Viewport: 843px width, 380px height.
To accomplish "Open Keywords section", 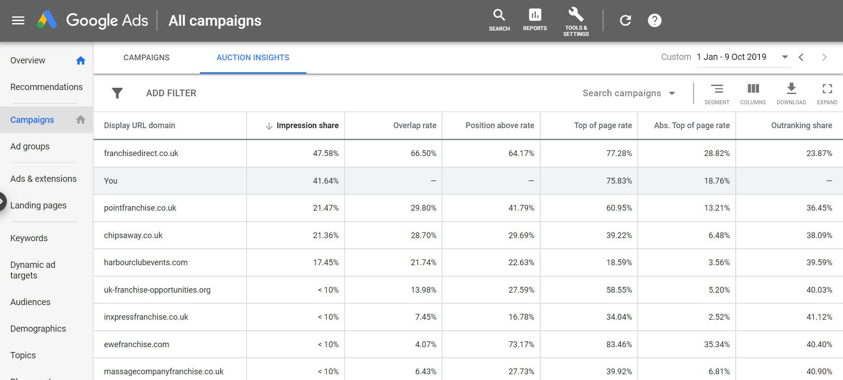I will click(29, 238).
